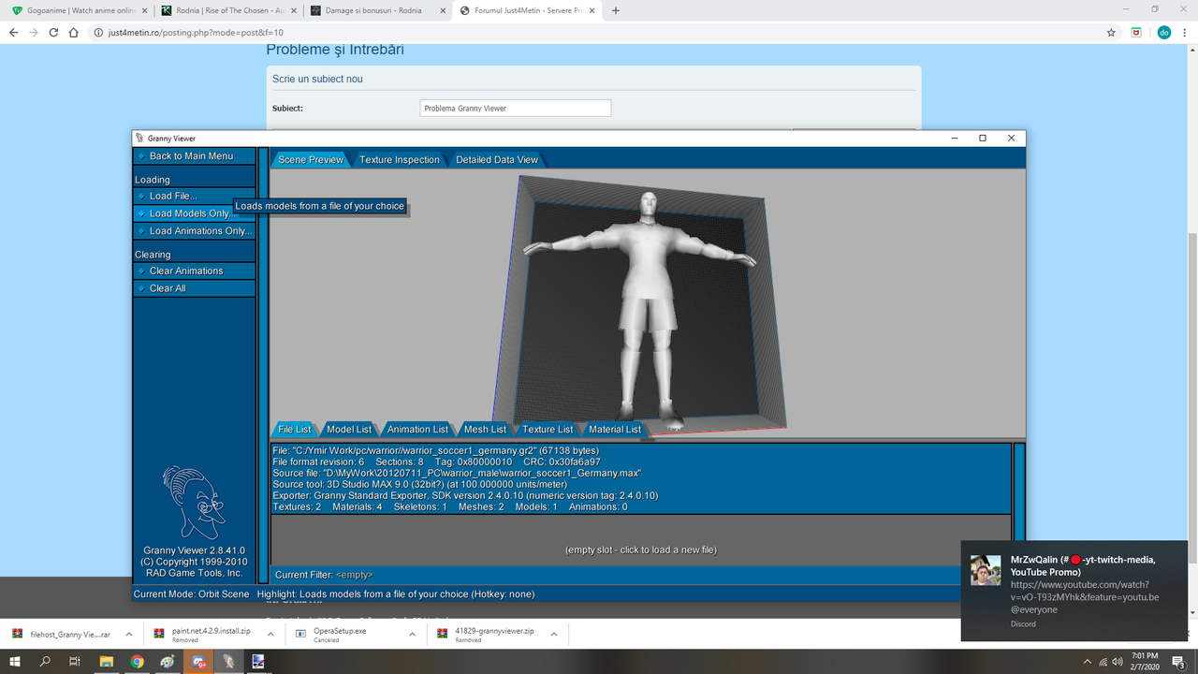Switch to the Scene Preview tab
The height and width of the screenshot is (674, 1198).
[x=311, y=160]
